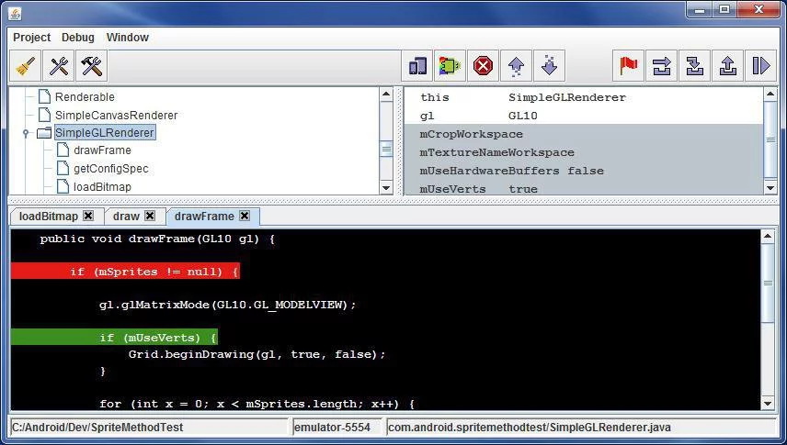Open the Window menu
This screenshot has height=445, width=787.
[x=128, y=37]
